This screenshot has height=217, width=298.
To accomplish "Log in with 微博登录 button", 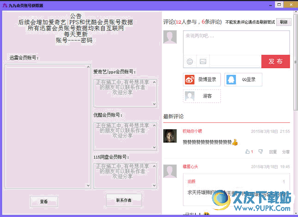I will tap(202, 79).
